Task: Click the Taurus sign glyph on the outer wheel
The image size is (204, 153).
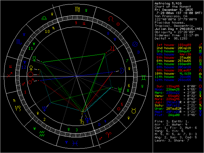Action: point(134,111)
